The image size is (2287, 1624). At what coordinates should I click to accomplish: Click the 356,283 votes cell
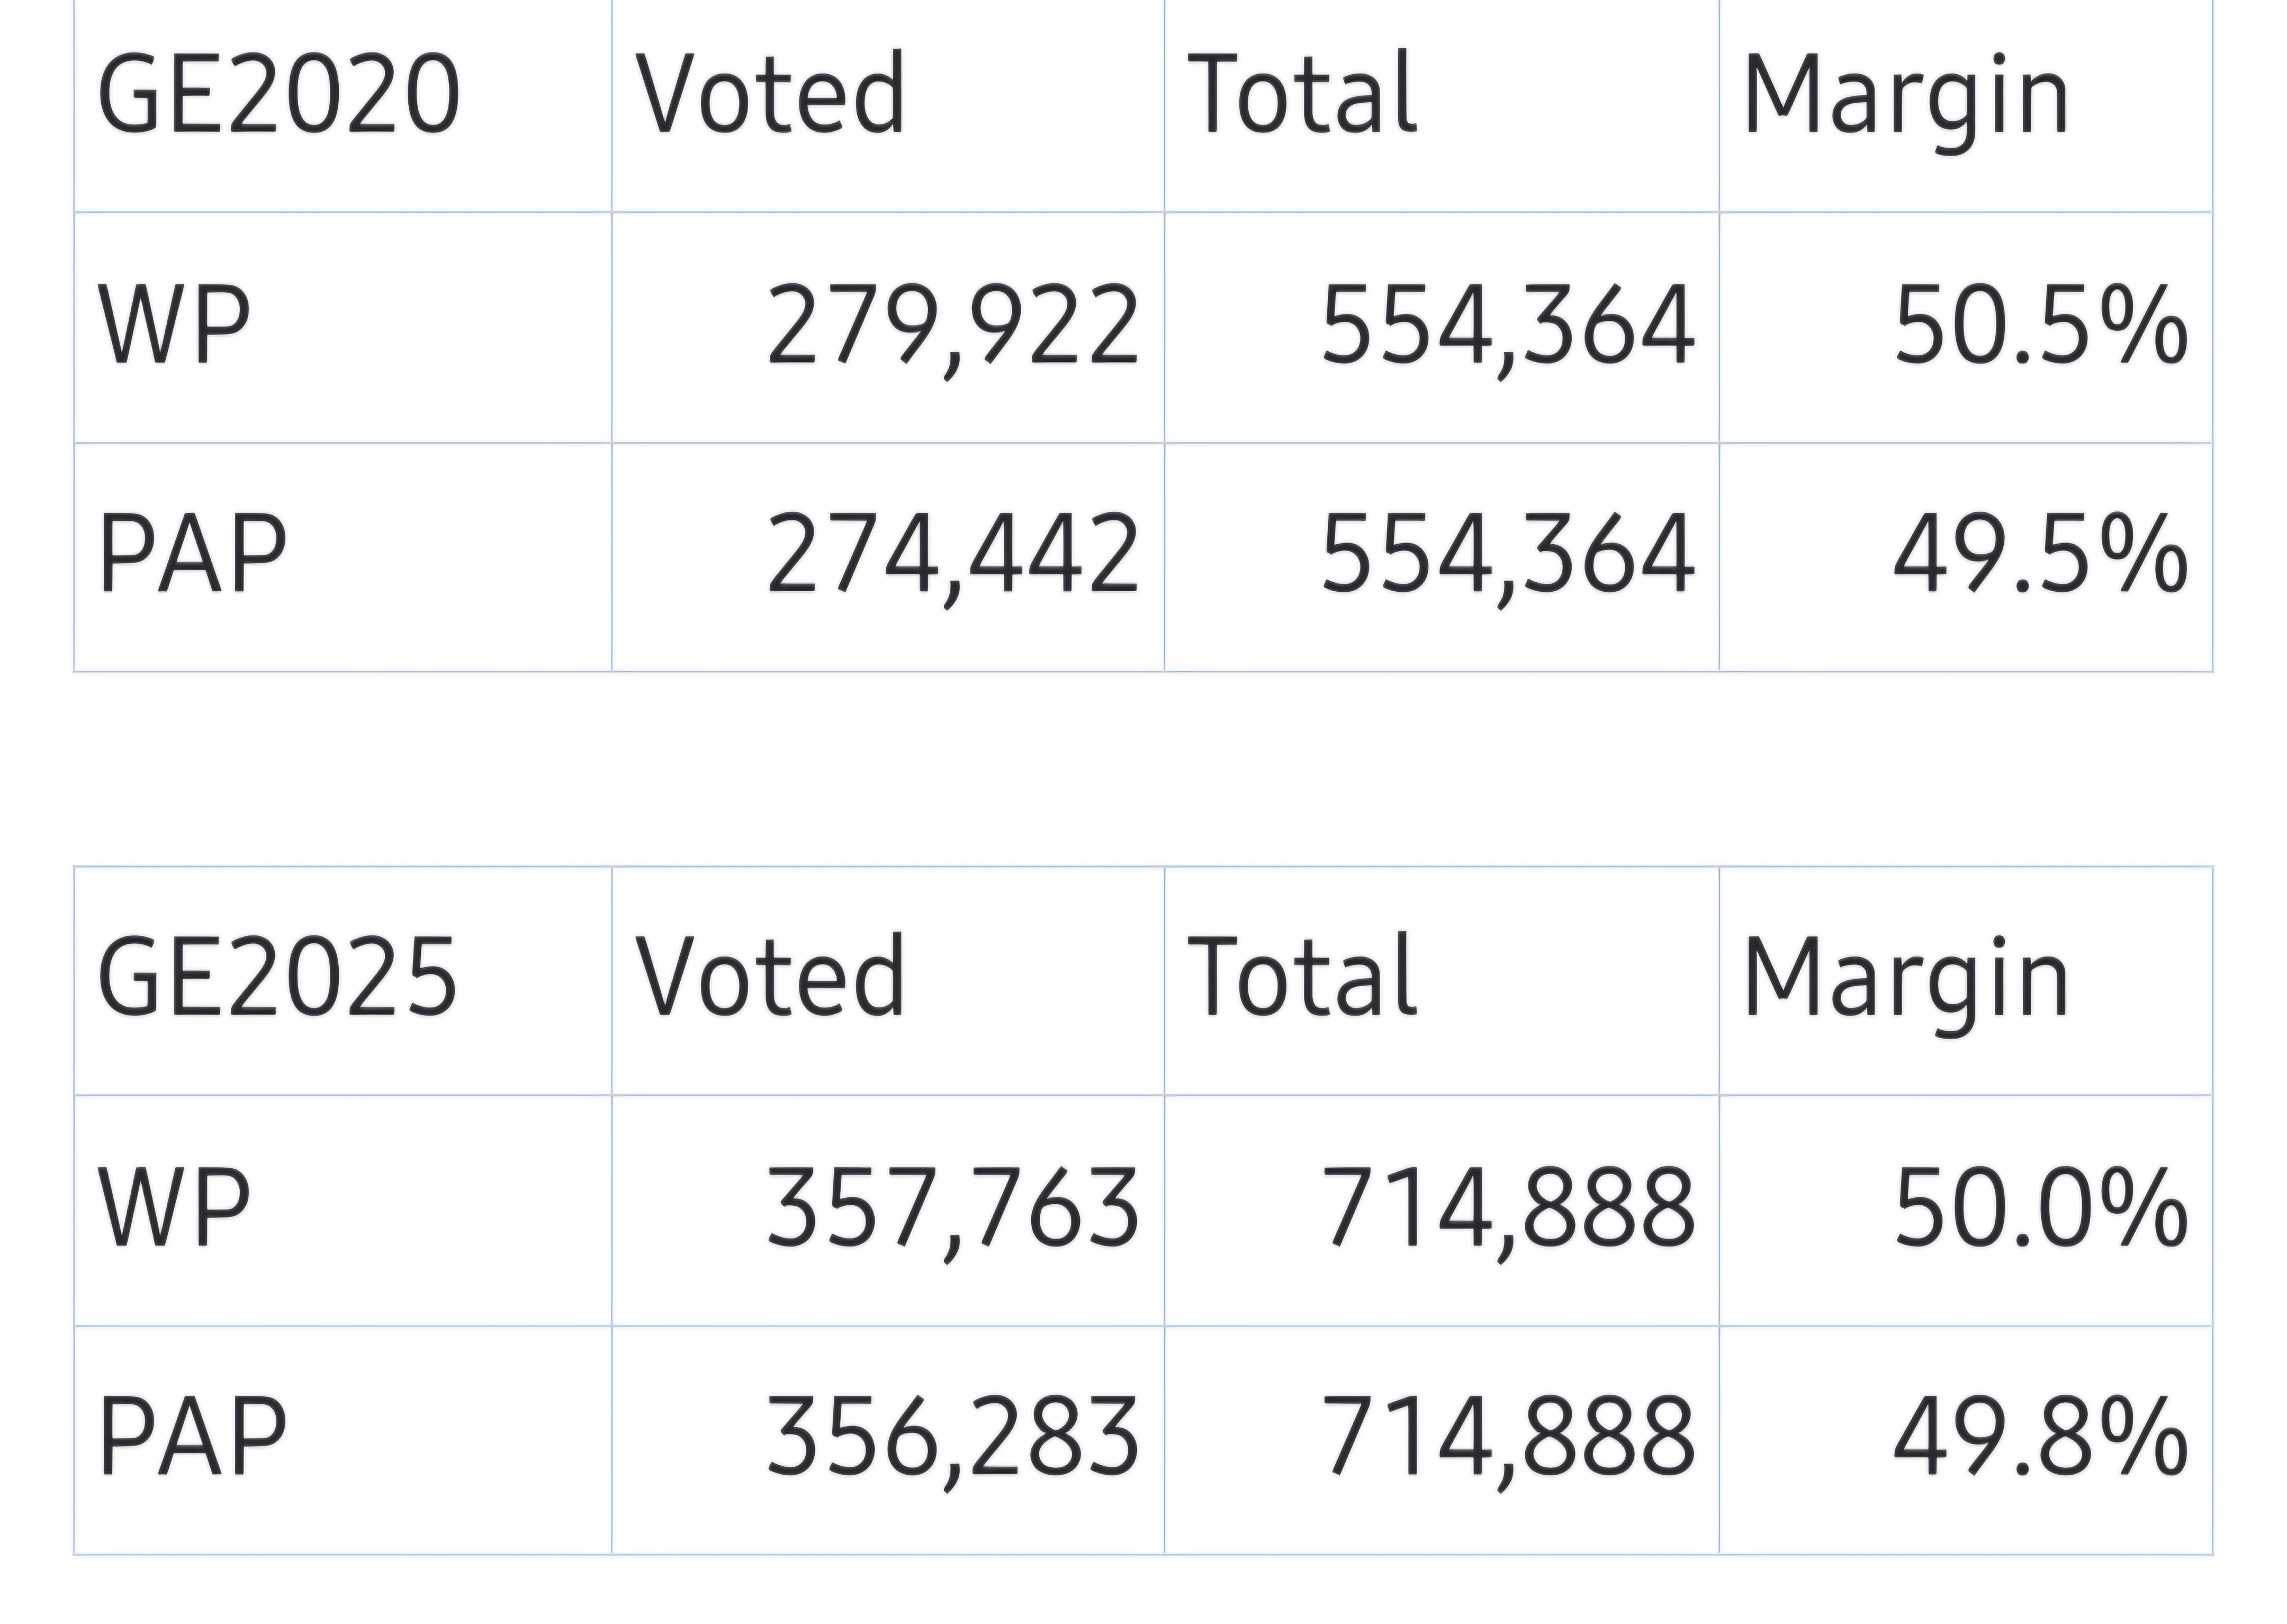pos(952,1437)
